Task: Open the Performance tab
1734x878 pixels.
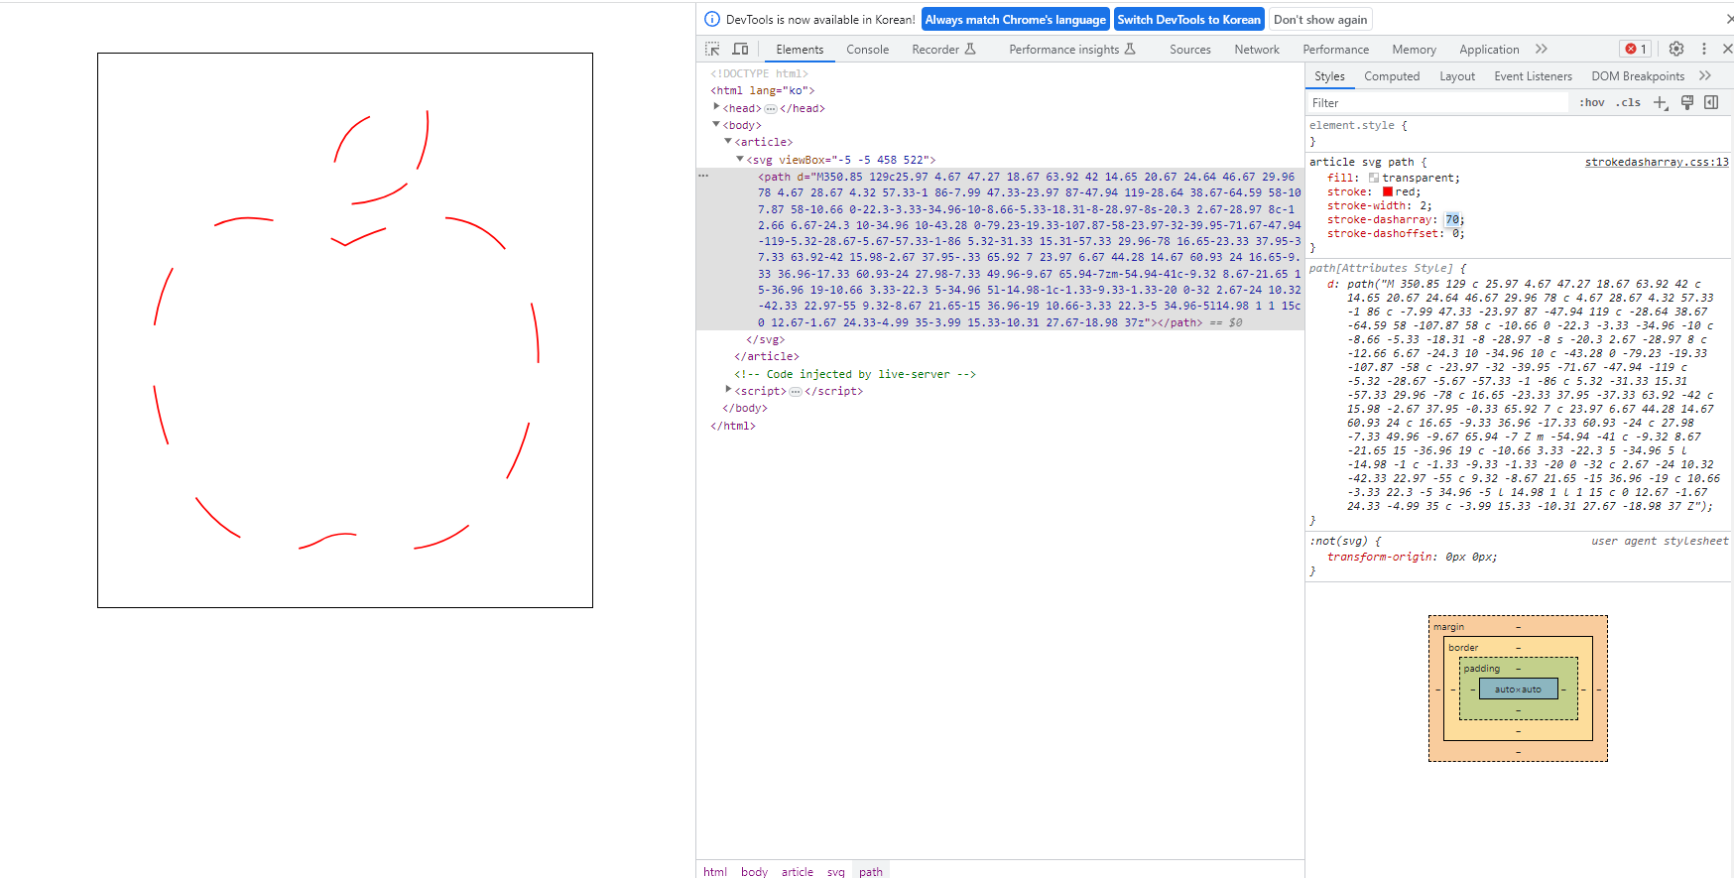Action: (x=1335, y=50)
